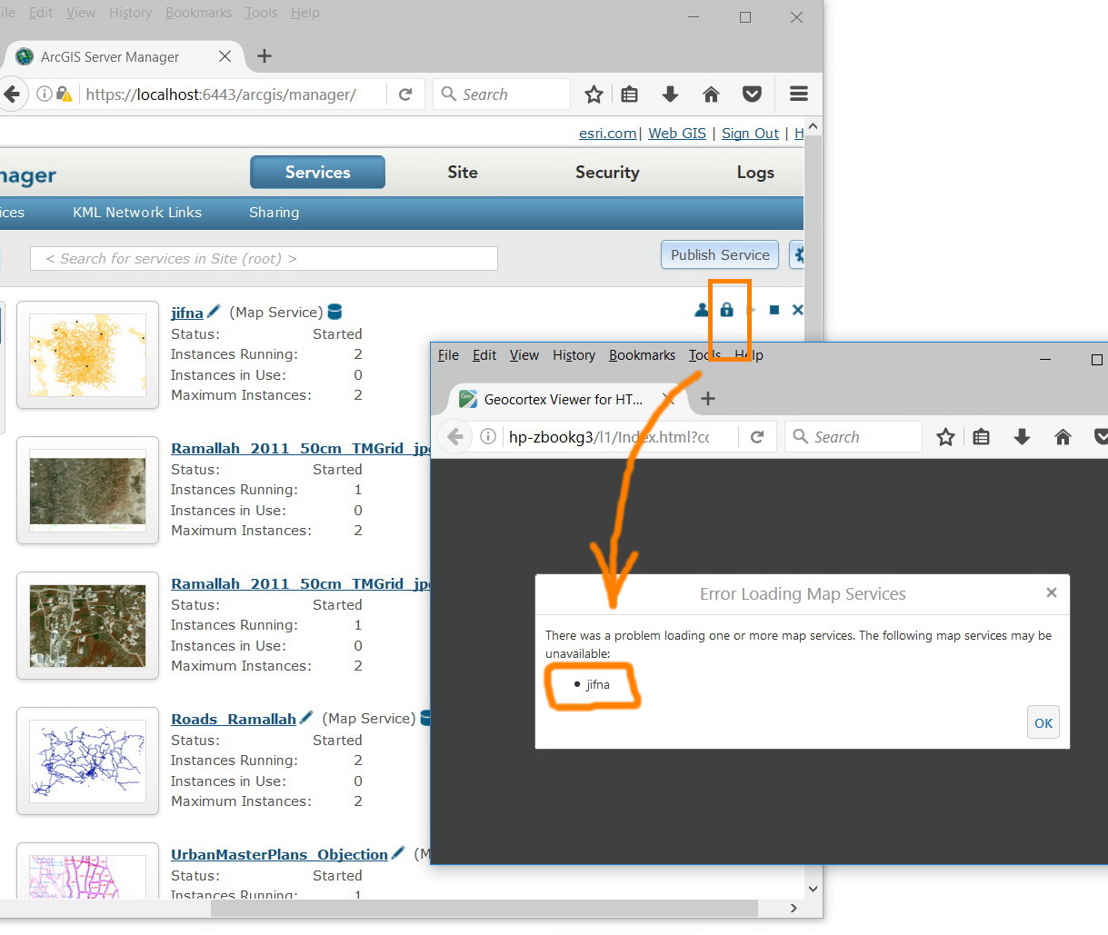Open jifna permissions via person icon

pyautogui.click(x=702, y=310)
